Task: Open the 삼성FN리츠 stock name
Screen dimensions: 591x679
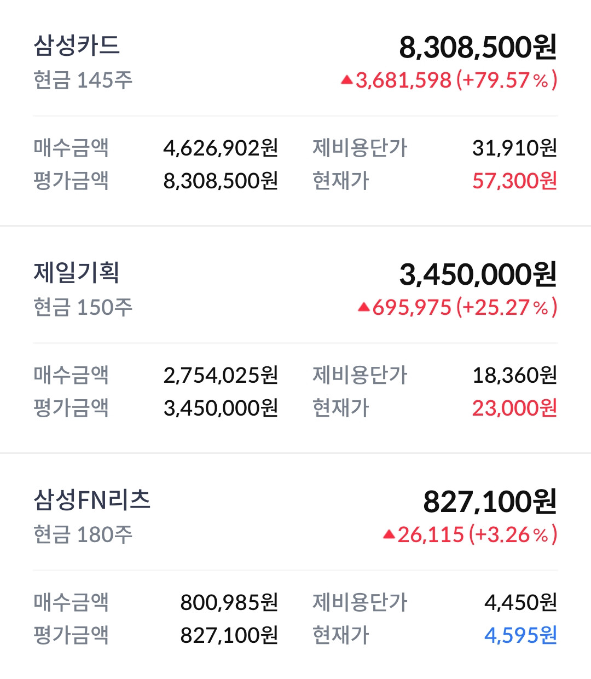Action: tap(92, 500)
